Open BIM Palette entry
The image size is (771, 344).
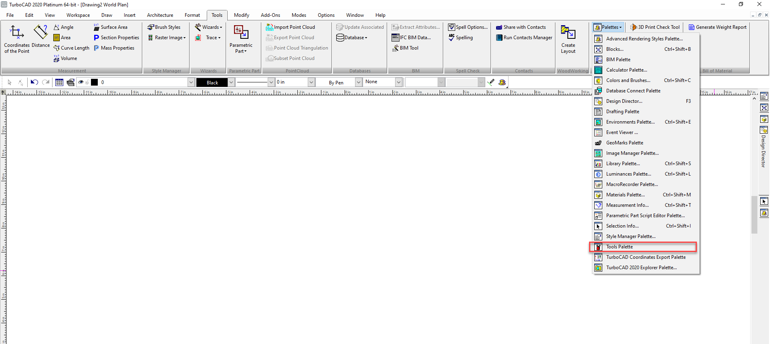pos(646,60)
